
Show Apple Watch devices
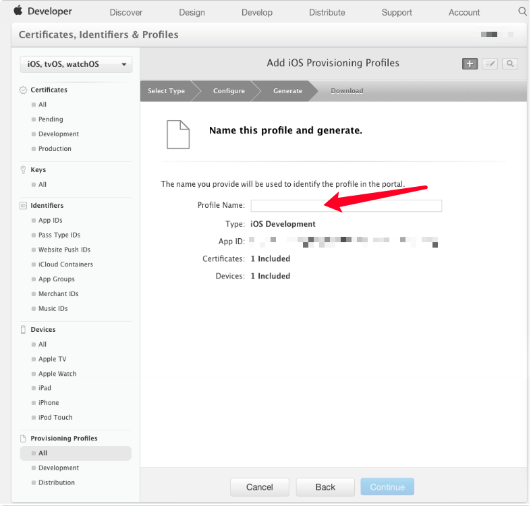57,374
